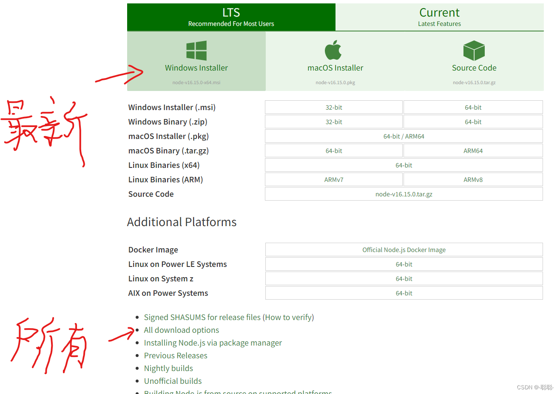Download AIX on Power Systems 64-bit
560x394 pixels.
tap(404, 293)
